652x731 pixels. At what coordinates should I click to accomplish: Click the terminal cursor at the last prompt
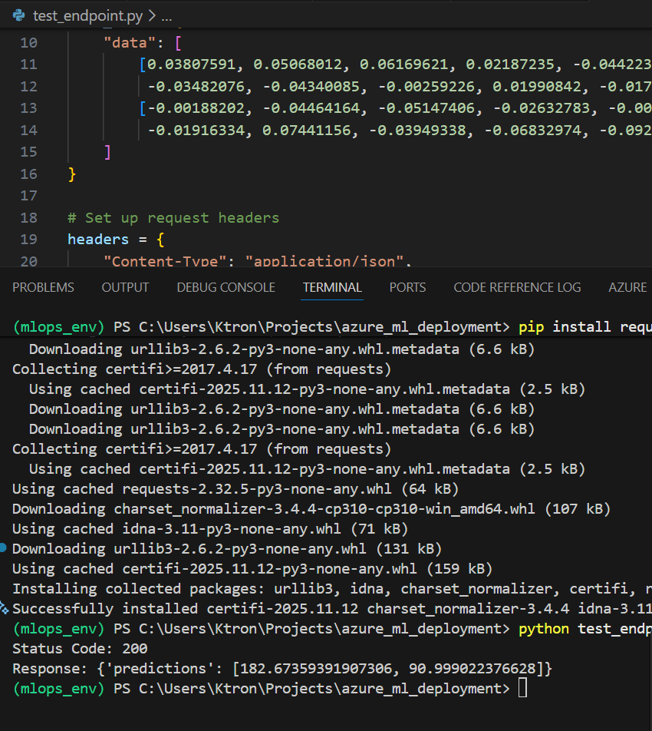[x=522, y=689]
